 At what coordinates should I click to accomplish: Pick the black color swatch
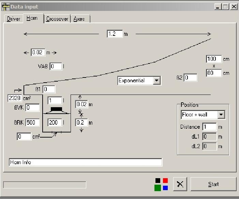point(158,180)
